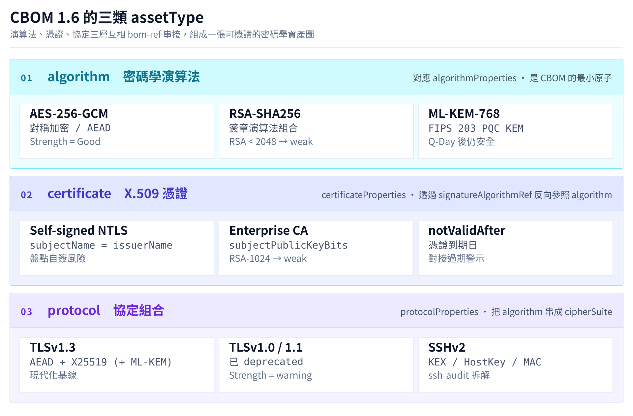Select section number '01'

point(26,78)
